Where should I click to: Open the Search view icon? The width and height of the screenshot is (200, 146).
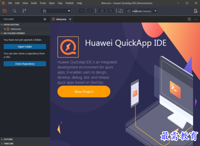14,11
